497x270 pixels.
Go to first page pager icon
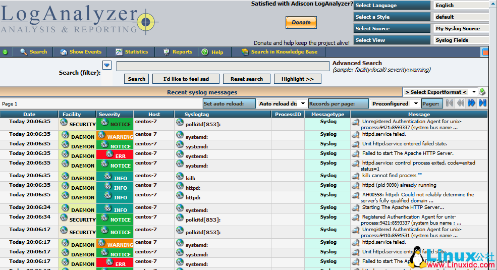tap(449, 103)
